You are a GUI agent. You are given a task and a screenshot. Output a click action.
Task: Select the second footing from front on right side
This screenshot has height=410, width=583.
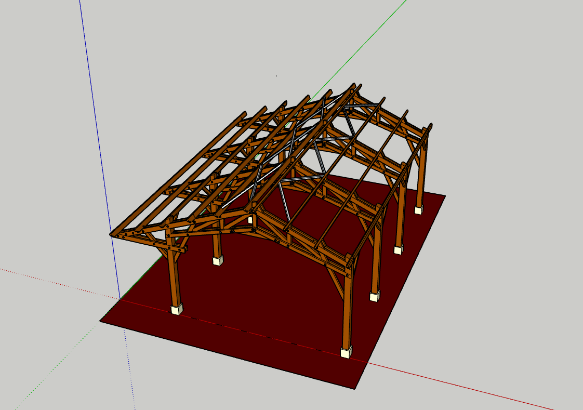(375, 296)
